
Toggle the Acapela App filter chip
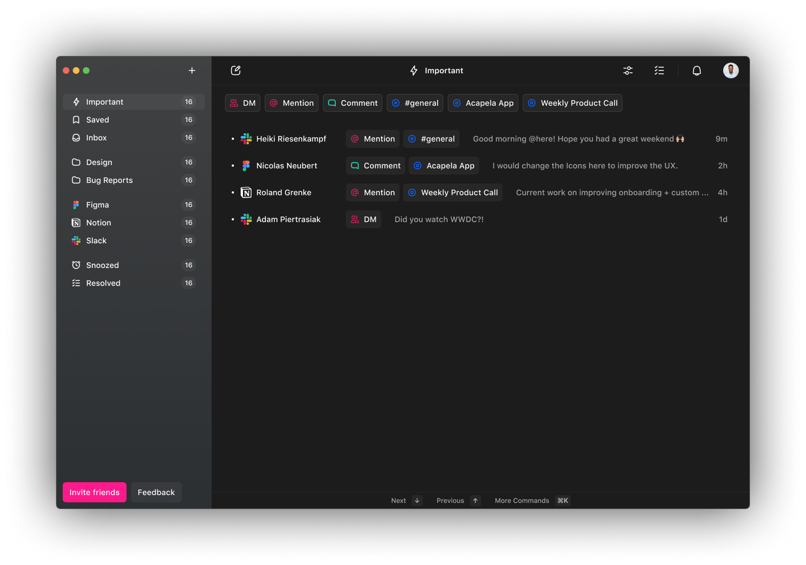(483, 103)
